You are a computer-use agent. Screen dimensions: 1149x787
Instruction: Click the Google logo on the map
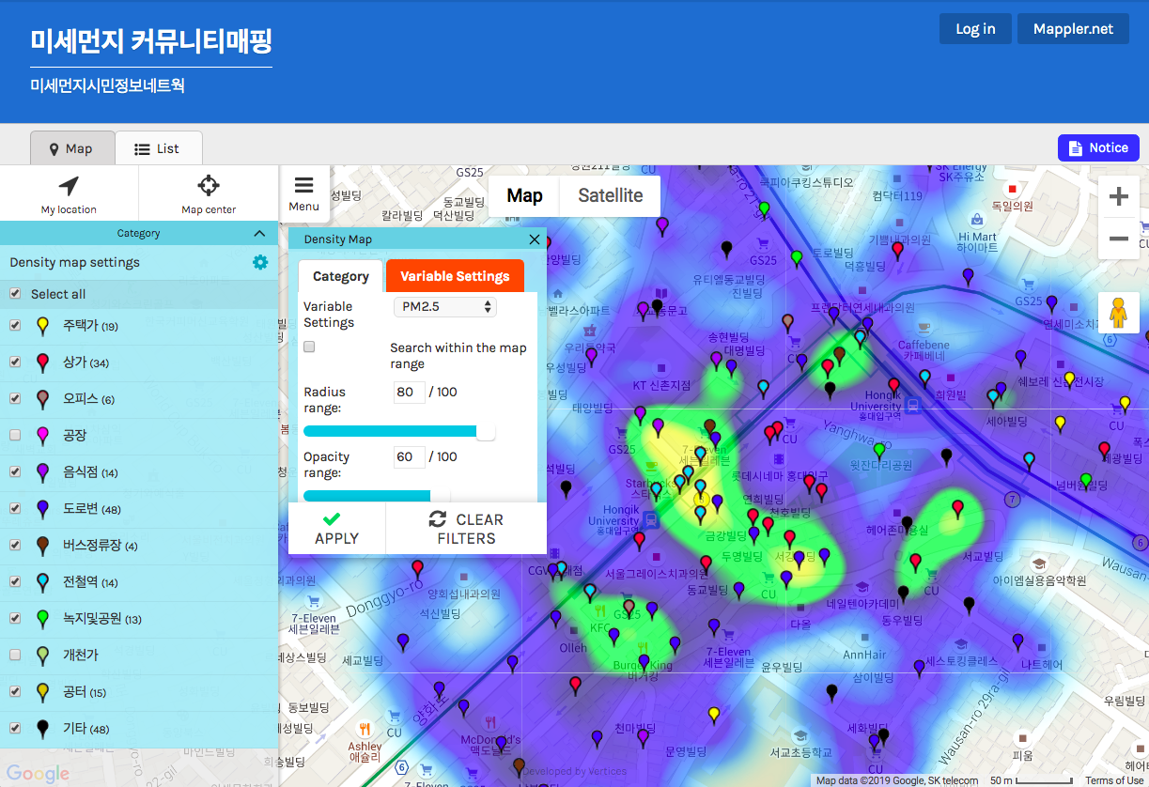pos(39,774)
